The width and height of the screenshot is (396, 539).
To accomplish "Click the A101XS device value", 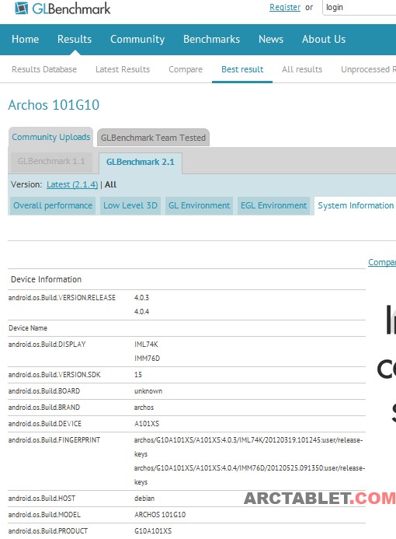I will click(x=147, y=424).
